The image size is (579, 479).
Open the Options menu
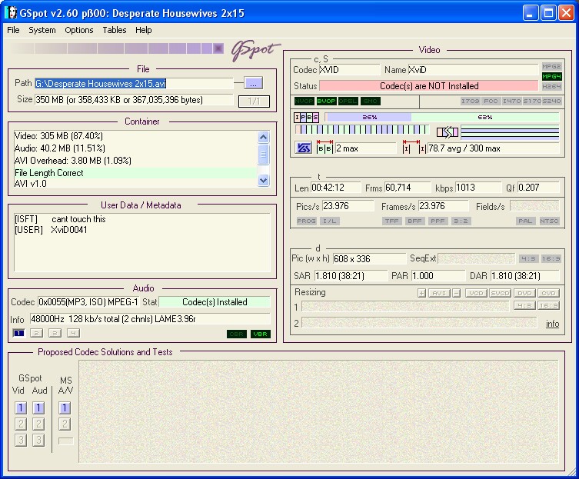[x=79, y=30]
